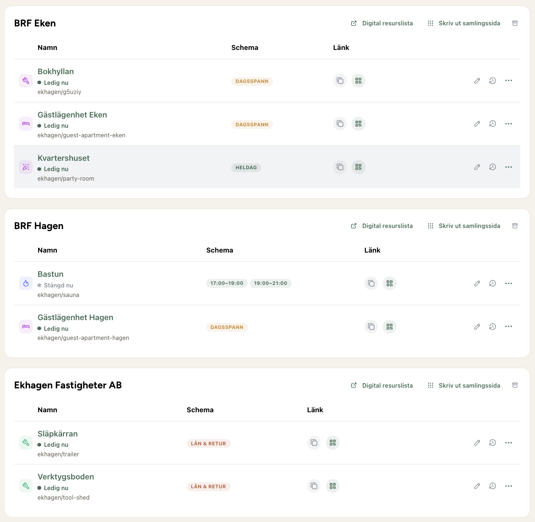Screen dimensions: 535x522
Task: Open more options for Bokhyllan
Action: 509,81
